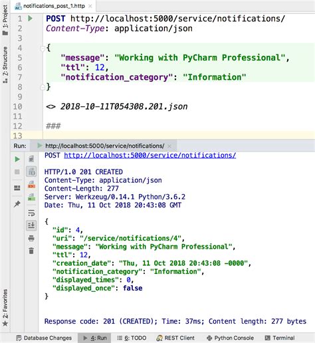Click "creation_date" line in response
The width and height of the screenshot is (315, 343).
click(152, 263)
